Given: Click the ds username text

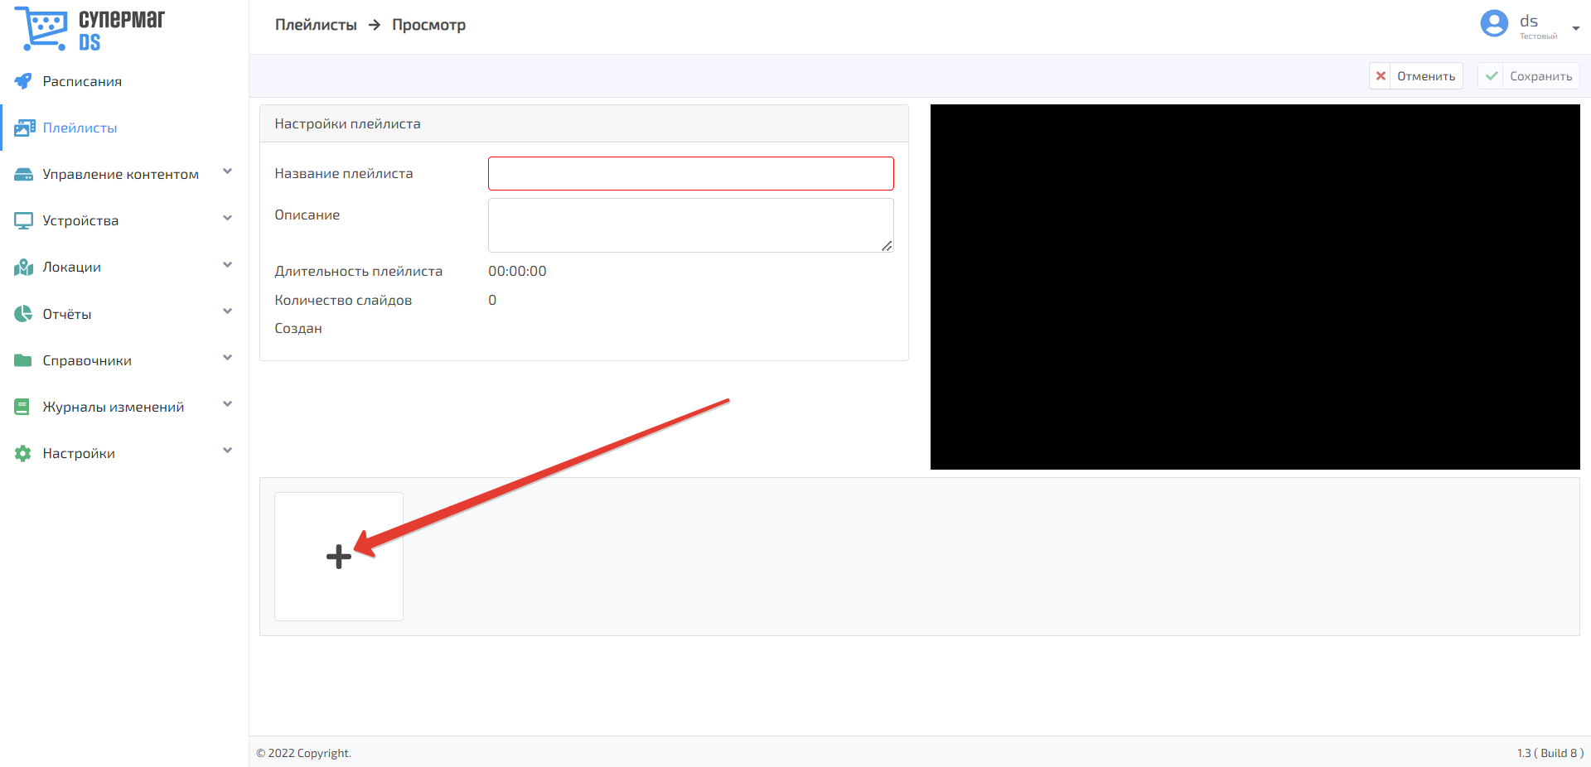Looking at the screenshot, I should point(1528,21).
